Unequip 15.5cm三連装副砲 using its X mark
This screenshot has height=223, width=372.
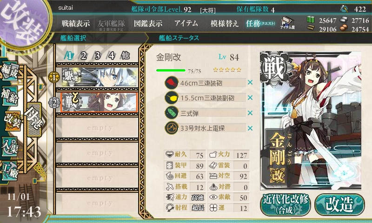click(250, 98)
